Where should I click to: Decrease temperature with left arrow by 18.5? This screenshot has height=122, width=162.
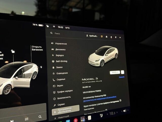point(107,114)
